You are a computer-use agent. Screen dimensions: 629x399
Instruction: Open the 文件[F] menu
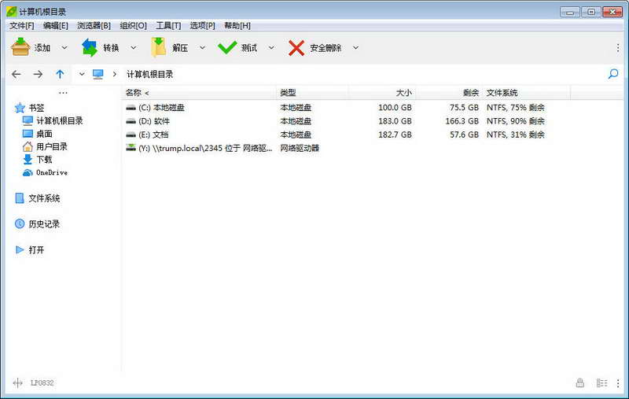pos(22,26)
